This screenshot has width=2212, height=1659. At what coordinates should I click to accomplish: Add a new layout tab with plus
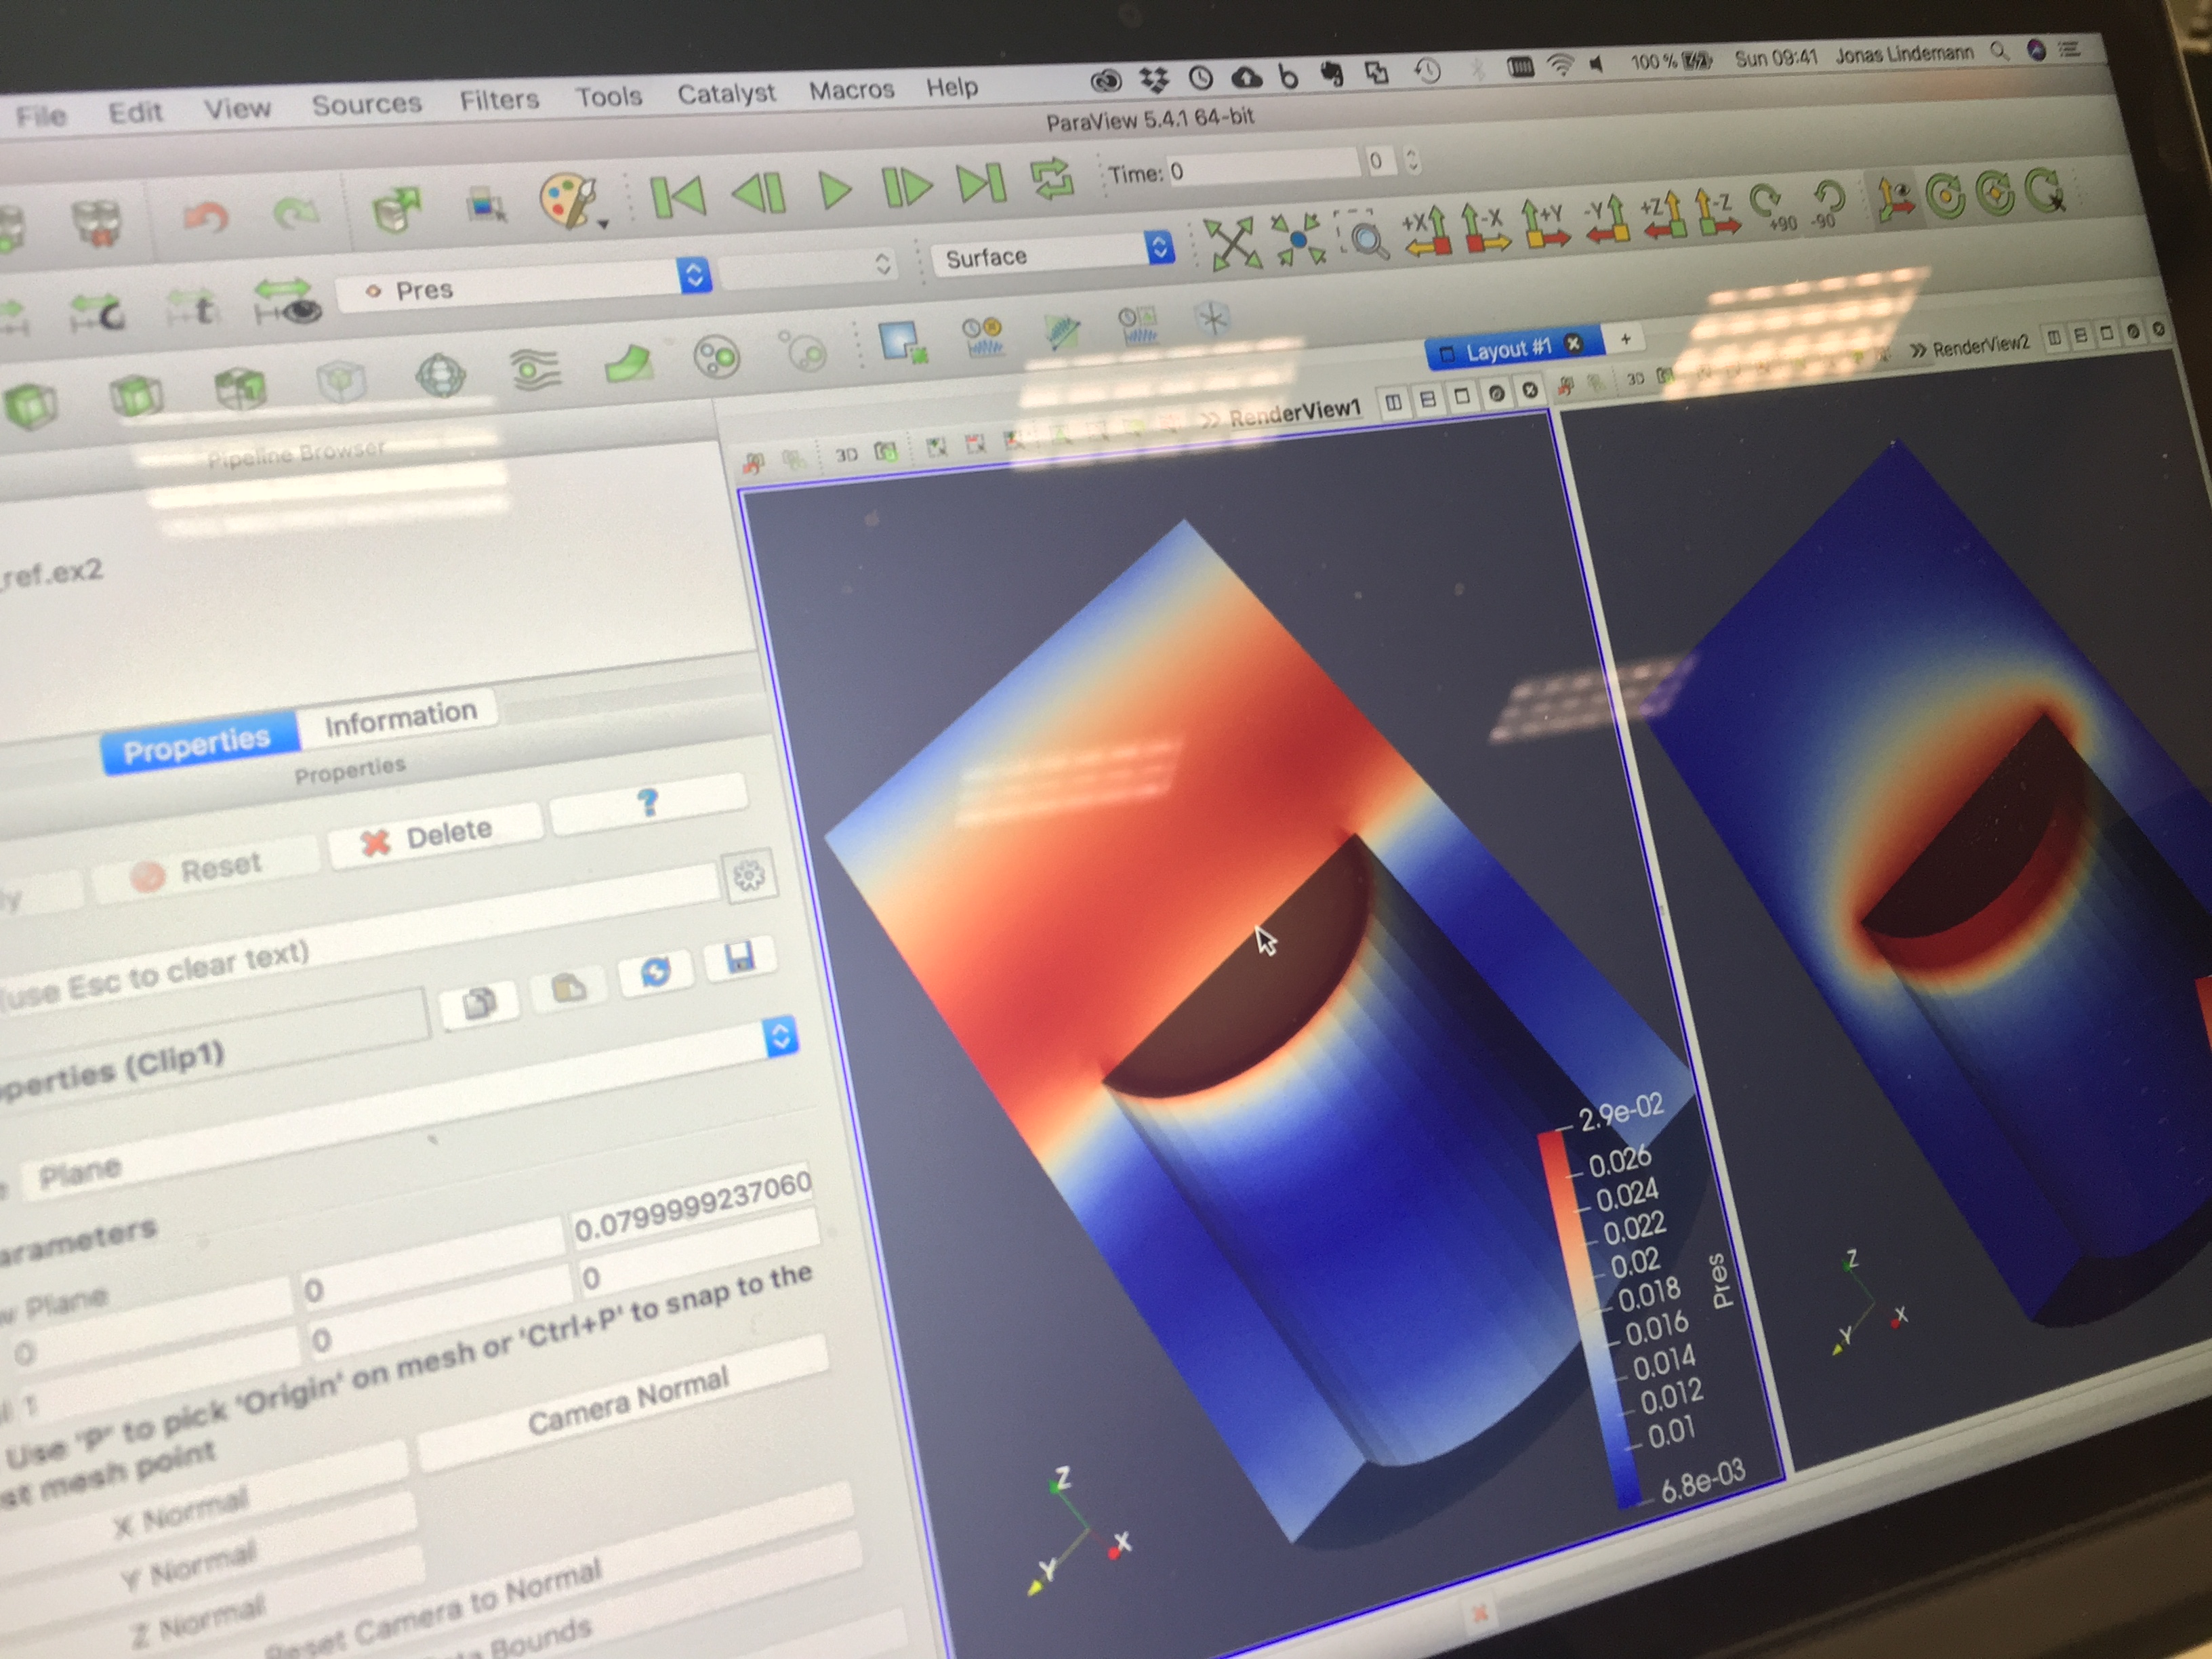tap(1625, 339)
